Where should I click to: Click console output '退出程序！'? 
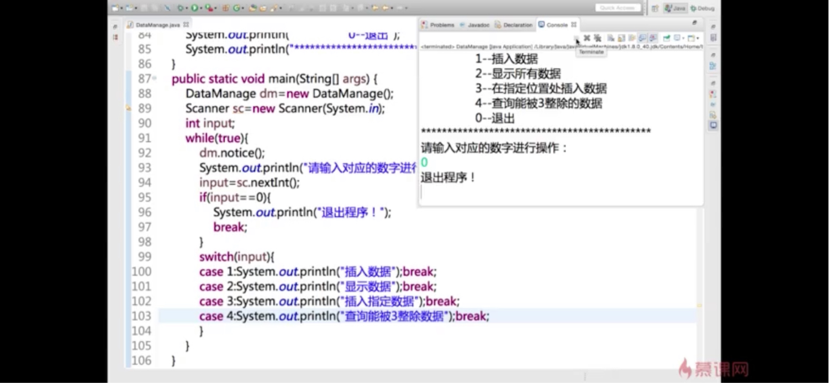click(x=448, y=178)
